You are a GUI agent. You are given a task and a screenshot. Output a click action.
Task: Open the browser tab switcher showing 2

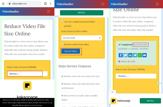tap(45, 4)
